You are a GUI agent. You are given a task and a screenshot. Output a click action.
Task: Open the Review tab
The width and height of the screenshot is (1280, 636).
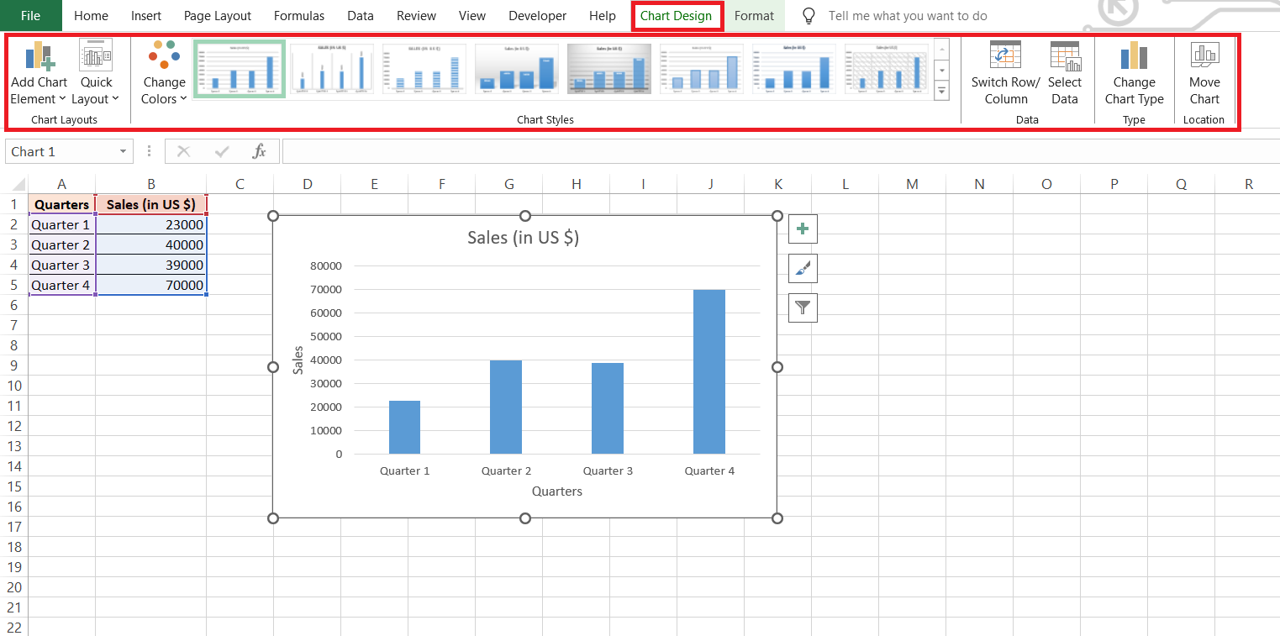point(416,16)
